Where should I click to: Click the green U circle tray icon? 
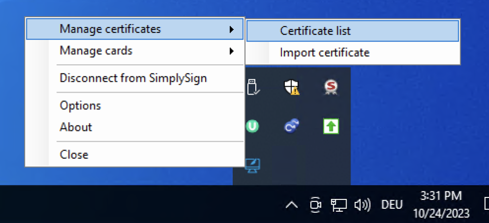[x=253, y=126]
